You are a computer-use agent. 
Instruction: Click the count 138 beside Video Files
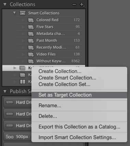click(77, 54)
